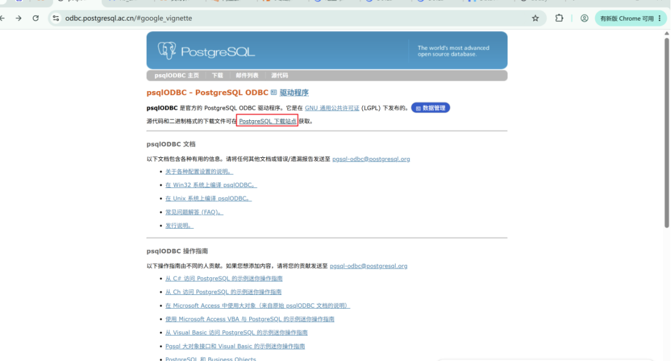Image resolution: width=671 pixels, height=361 pixels.
Task: Click the pgsql-odbc email in 操作指南 section
Action: [368, 266]
